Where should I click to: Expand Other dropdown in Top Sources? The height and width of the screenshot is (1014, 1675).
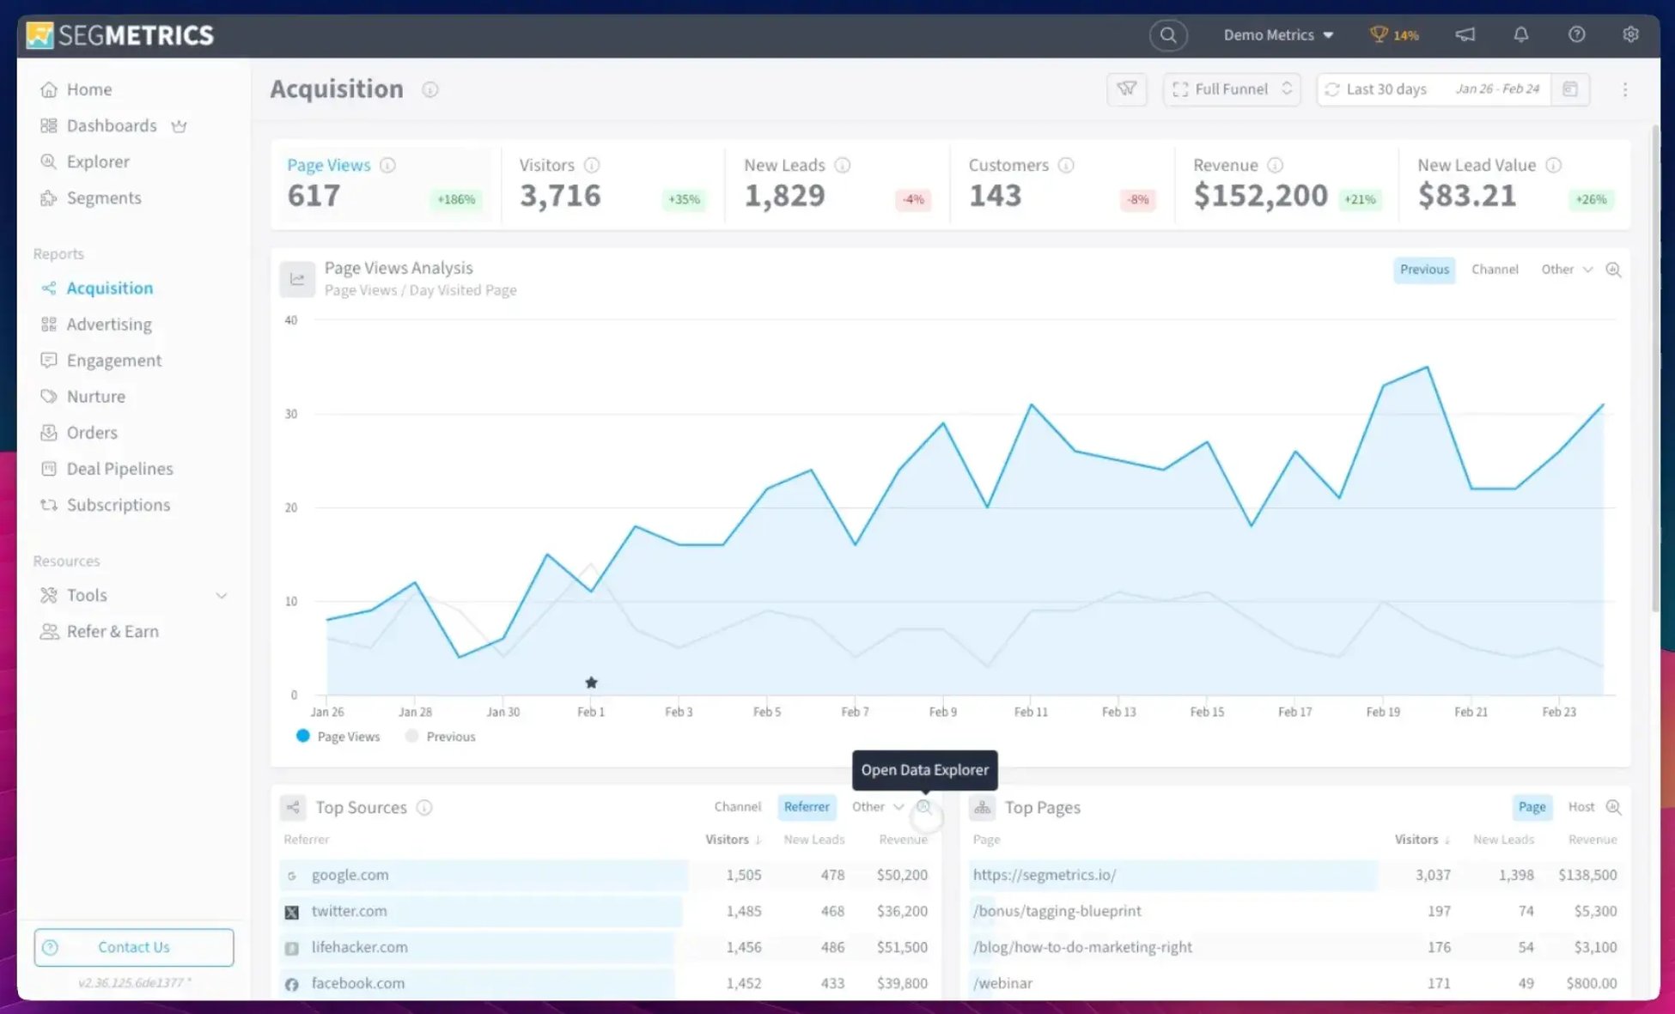click(877, 807)
